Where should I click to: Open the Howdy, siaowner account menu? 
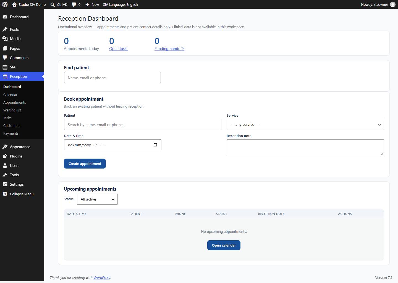point(378,4)
